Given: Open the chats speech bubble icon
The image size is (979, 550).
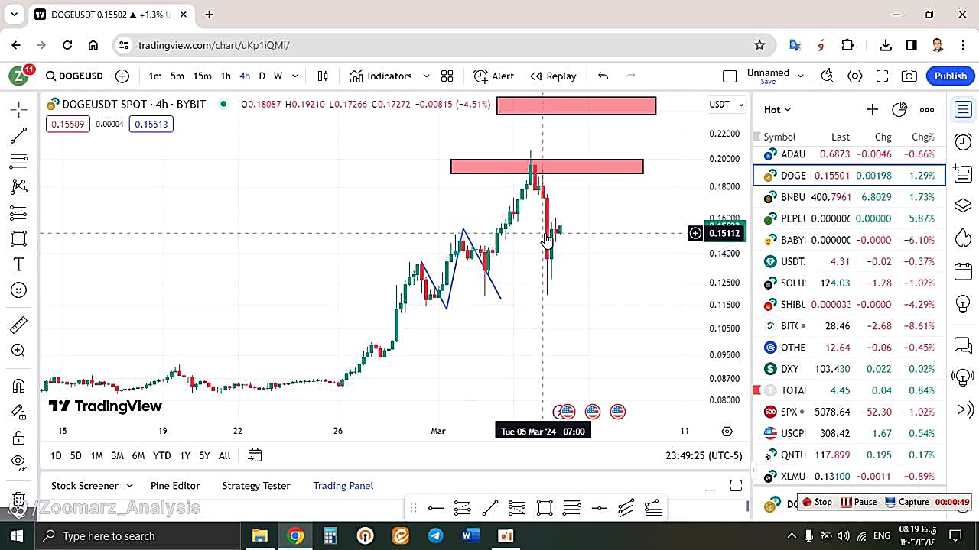Looking at the screenshot, I should coord(963,346).
